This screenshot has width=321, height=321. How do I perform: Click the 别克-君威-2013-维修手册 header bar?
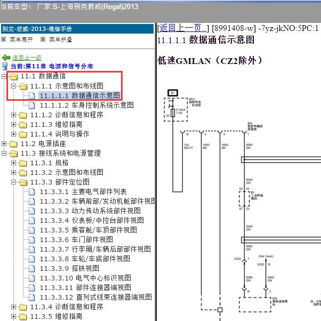[77, 29]
